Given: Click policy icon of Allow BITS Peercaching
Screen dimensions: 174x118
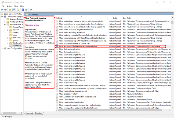Looking at the screenshot, I should pos(57,83).
